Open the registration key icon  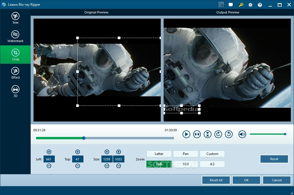pyautogui.click(x=241, y=5)
